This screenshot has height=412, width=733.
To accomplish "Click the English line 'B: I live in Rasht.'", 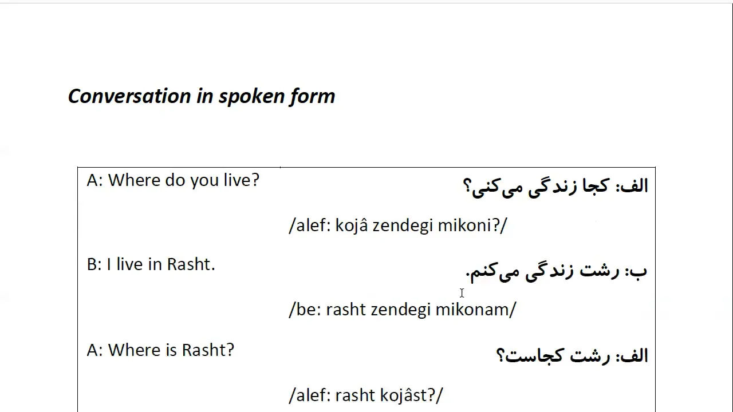I will point(151,264).
